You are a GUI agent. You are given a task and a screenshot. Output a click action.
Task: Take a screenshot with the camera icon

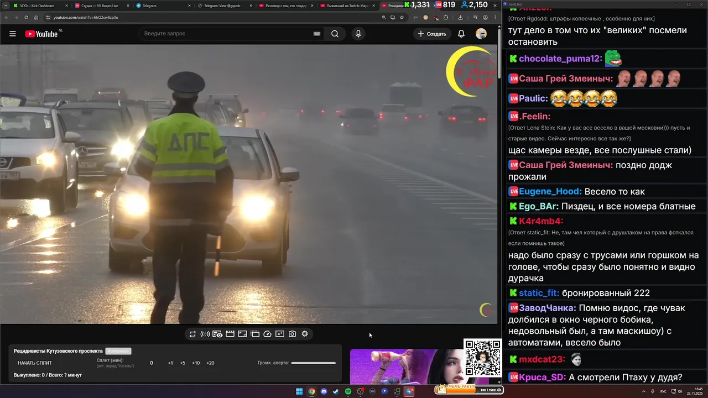point(292,334)
